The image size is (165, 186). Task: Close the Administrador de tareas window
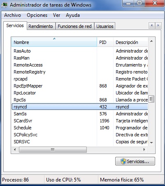click(x=155, y=3)
